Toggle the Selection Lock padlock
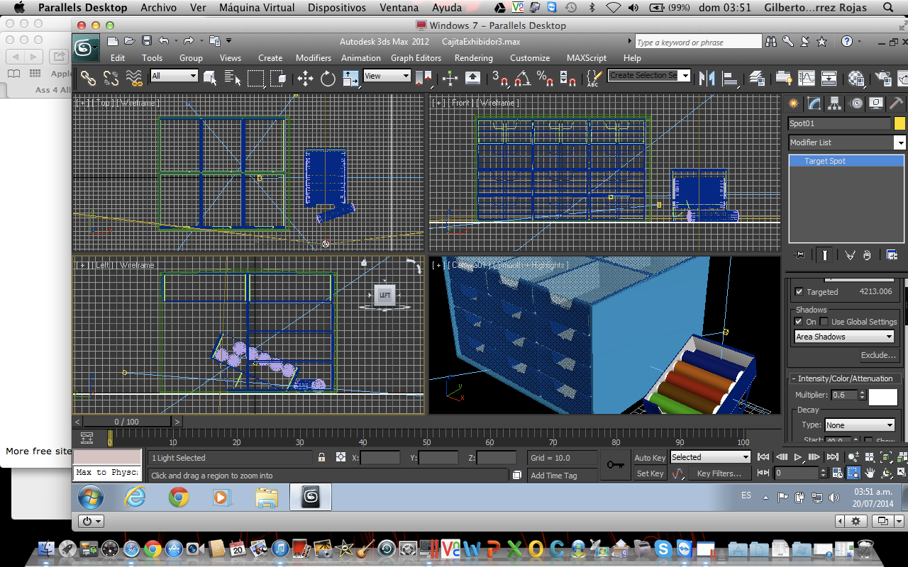908x567 pixels. tap(321, 458)
